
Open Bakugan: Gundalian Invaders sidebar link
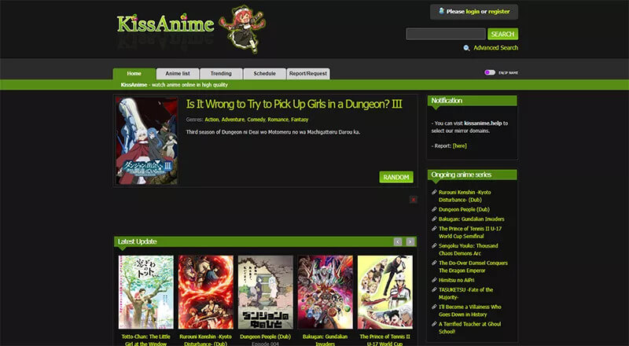471,219
